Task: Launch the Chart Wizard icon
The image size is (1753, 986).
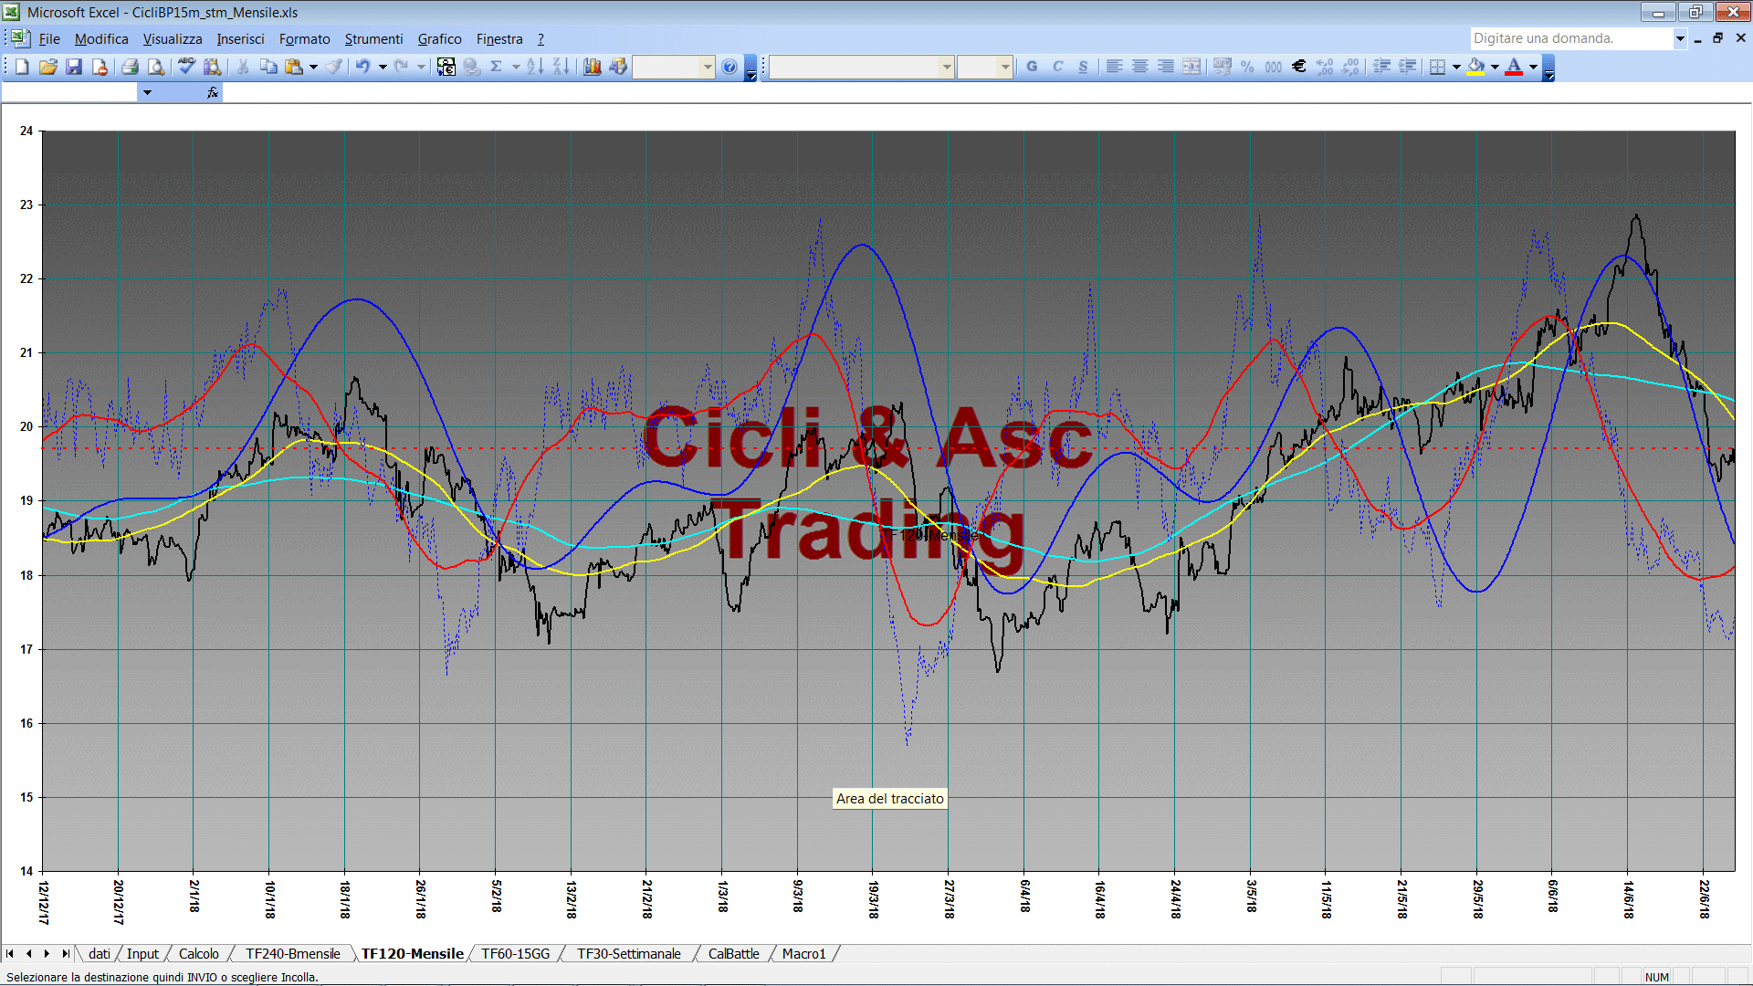Action: (x=593, y=67)
